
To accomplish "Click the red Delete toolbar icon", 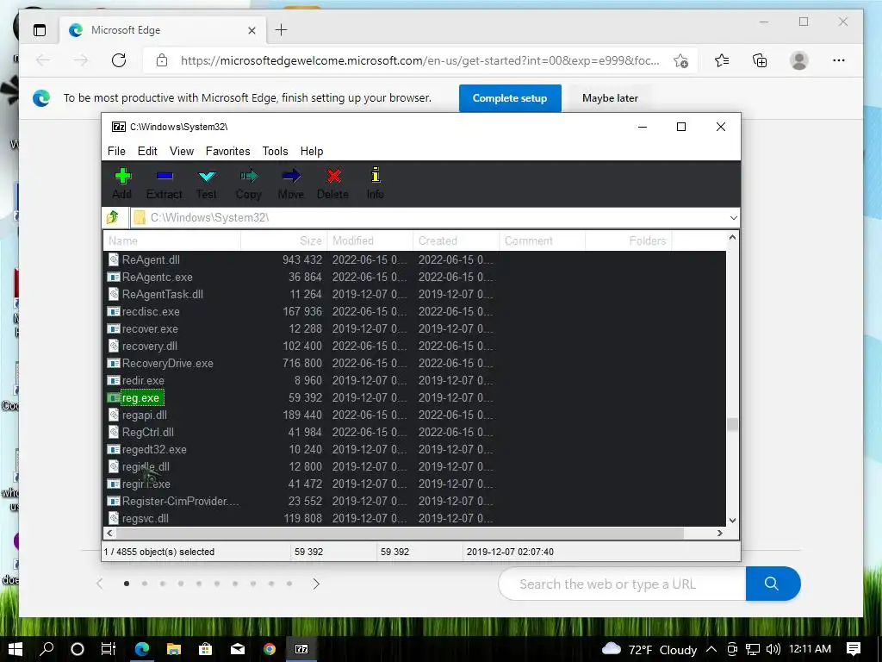I will coord(333,184).
